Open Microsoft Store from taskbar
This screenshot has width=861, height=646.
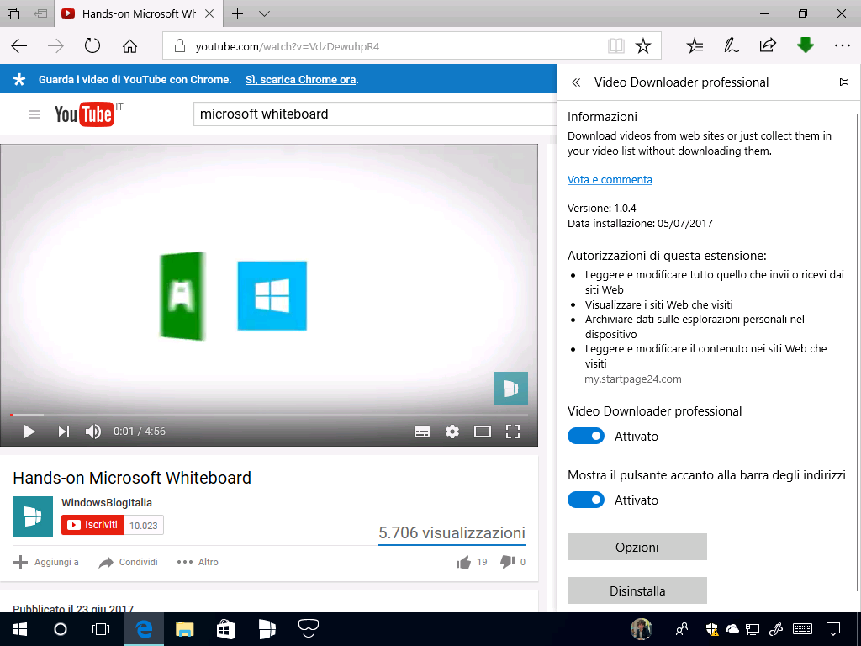tap(225, 629)
